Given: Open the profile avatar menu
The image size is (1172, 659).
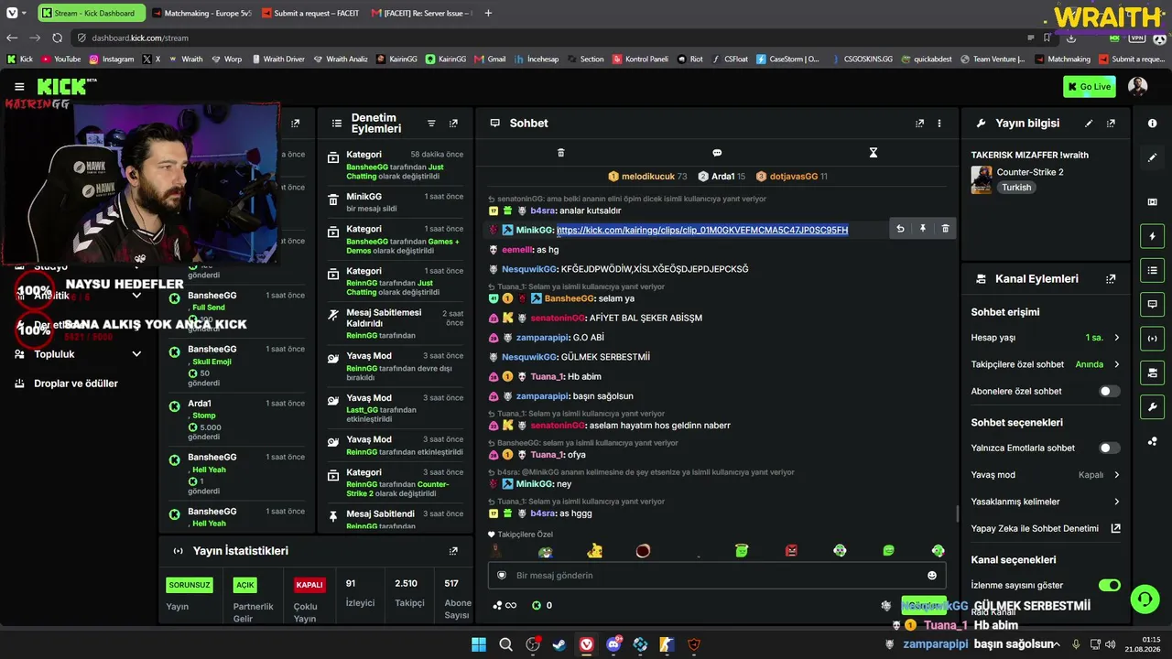Looking at the screenshot, I should point(1137,87).
